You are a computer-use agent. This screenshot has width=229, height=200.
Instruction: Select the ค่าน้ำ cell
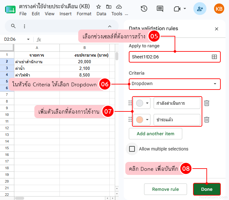37,68
